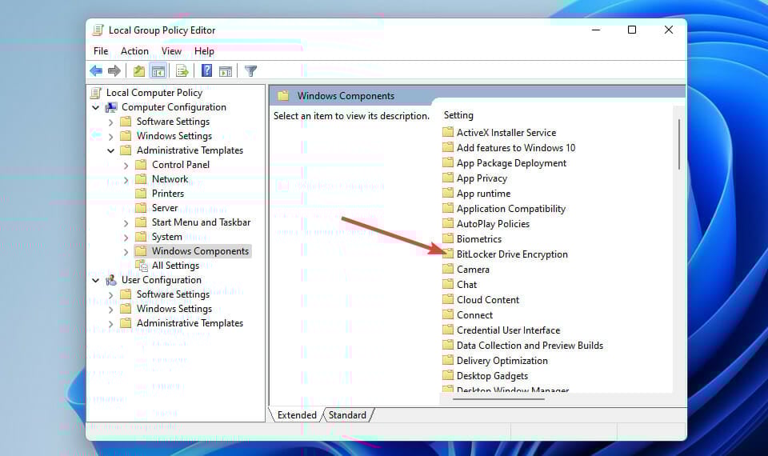The width and height of the screenshot is (768, 456).
Task: Click the Local Computer Policy scroll icon
Action: click(x=97, y=93)
